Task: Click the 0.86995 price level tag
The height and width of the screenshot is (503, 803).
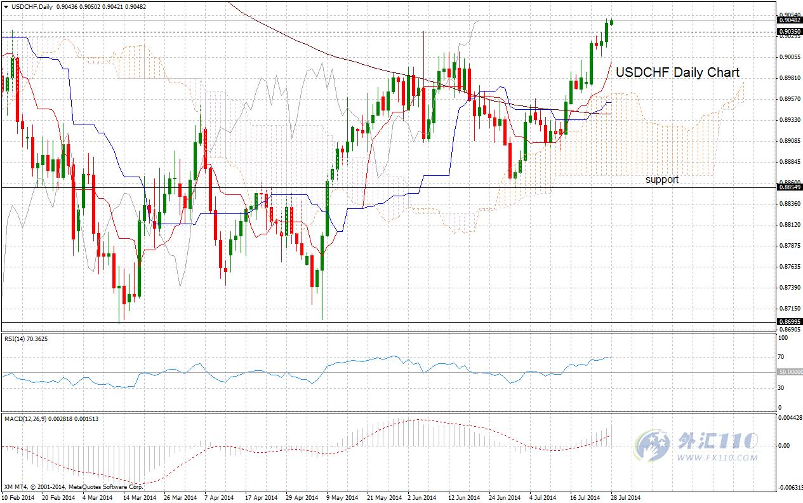Action: (789, 323)
